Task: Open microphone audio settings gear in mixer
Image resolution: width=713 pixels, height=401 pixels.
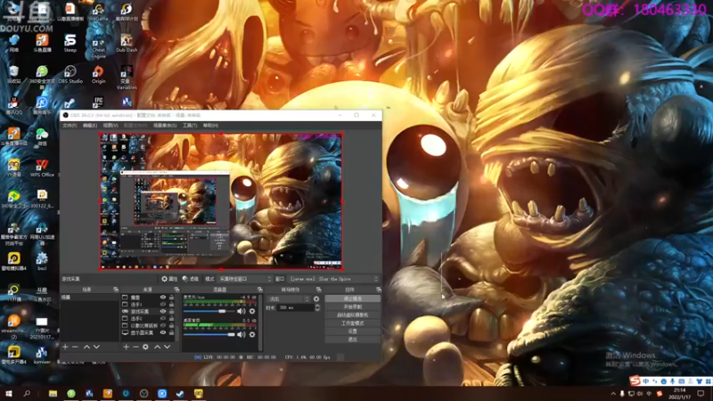Action: tap(252, 311)
